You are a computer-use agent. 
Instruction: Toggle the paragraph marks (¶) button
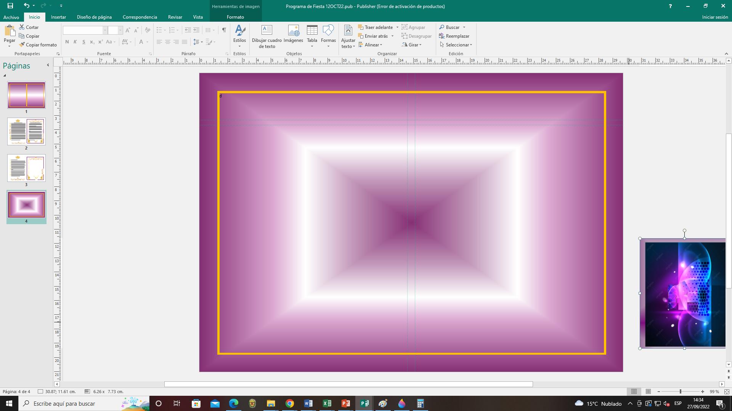pyautogui.click(x=224, y=30)
